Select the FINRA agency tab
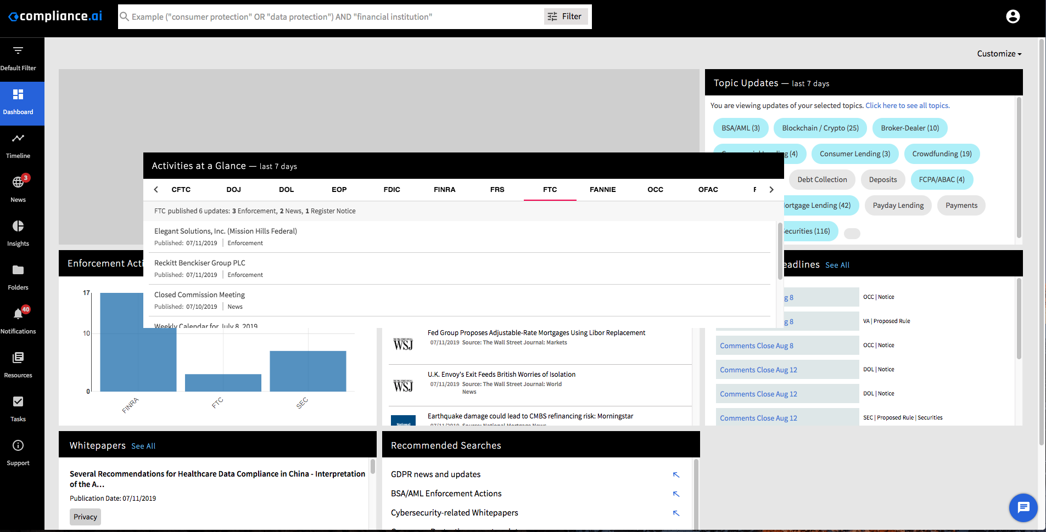This screenshot has width=1046, height=532. point(445,189)
